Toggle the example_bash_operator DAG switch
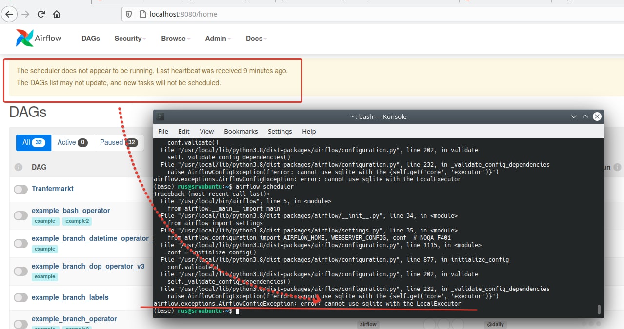The width and height of the screenshot is (624, 329). (x=20, y=215)
